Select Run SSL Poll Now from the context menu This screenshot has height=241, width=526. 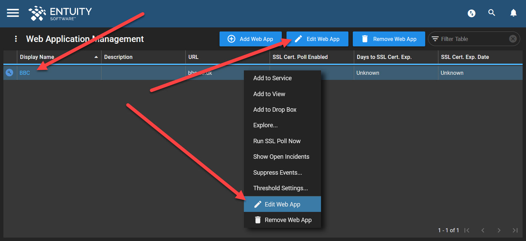[x=277, y=141]
